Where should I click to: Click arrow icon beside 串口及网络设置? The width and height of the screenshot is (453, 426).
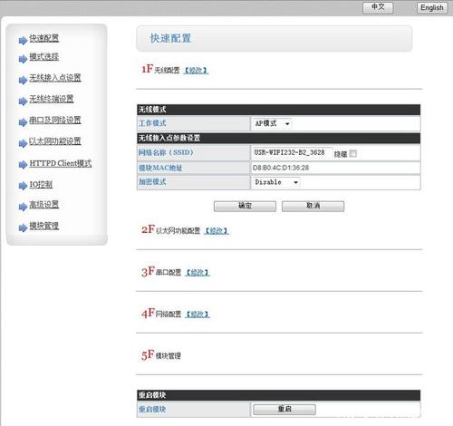tap(23, 122)
